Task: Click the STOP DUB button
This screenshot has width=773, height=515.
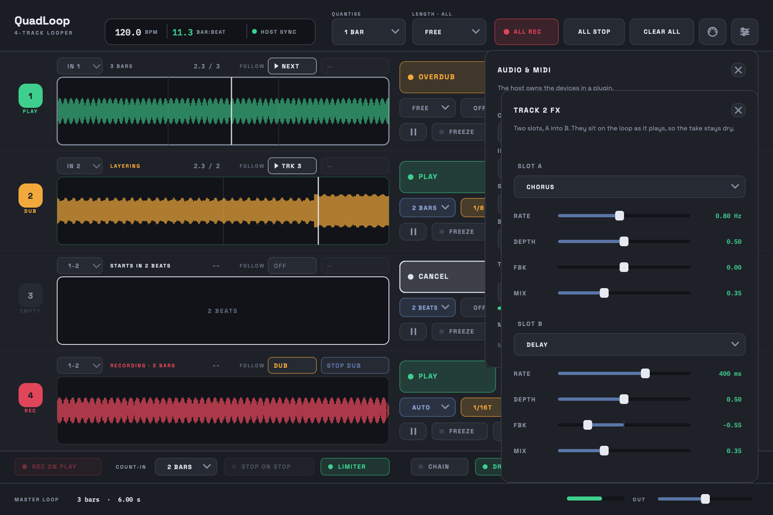Action: pyautogui.click(x=355, y=365)
